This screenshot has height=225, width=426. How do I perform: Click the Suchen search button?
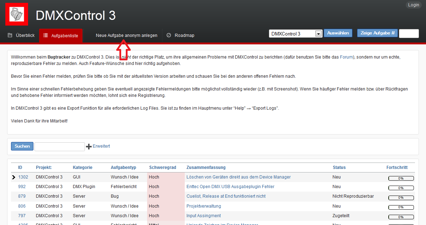[x=22, y=146]
